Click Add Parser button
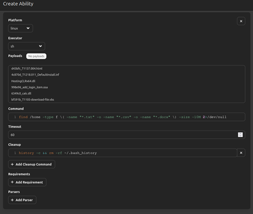 pyautogui.click(x=22, y=200)
